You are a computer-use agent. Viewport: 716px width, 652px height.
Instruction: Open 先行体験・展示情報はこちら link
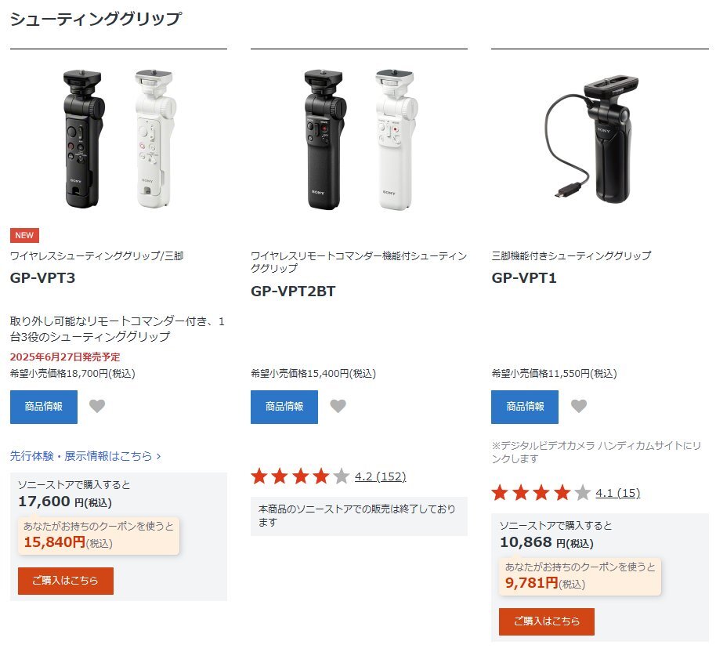tap(85, 455)
